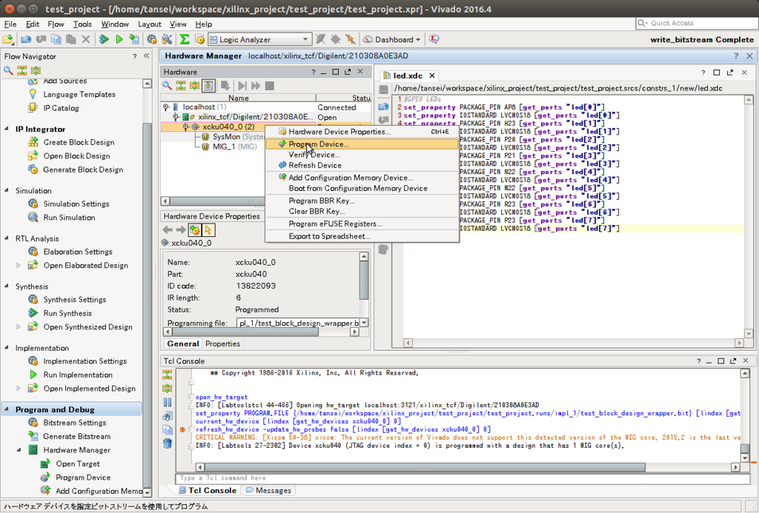
Task: Click the Tcl Console horizontal scrollbar
Action: [425, 468]
